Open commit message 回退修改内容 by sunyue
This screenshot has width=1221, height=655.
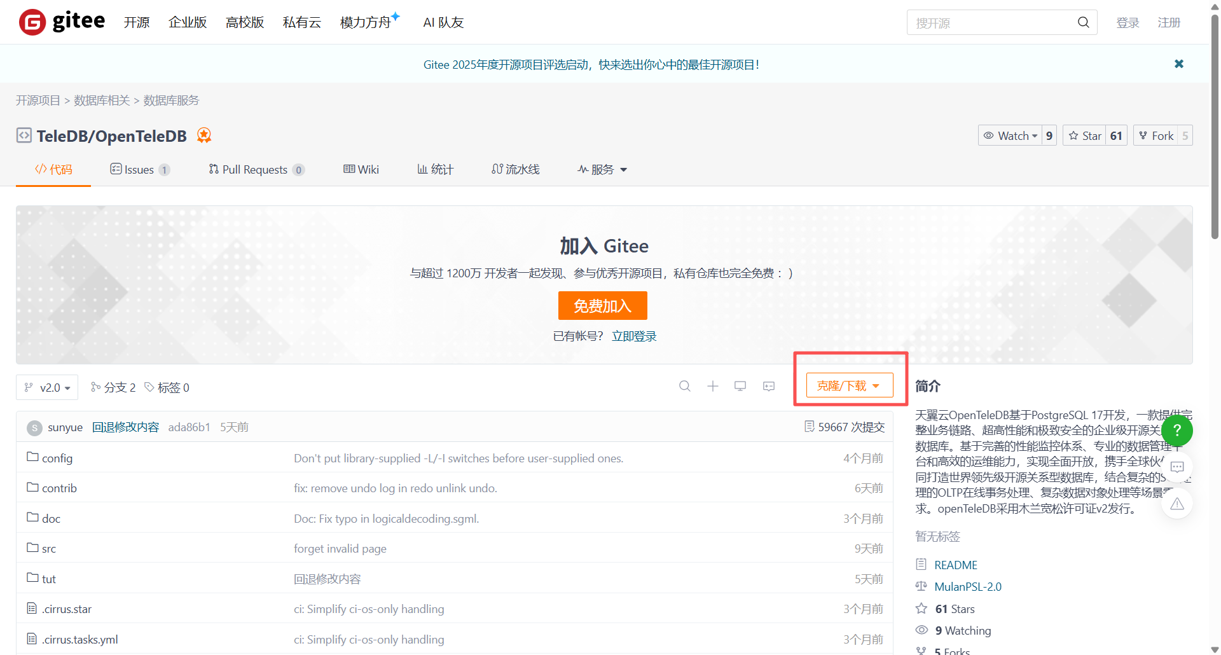coord(126,427)
